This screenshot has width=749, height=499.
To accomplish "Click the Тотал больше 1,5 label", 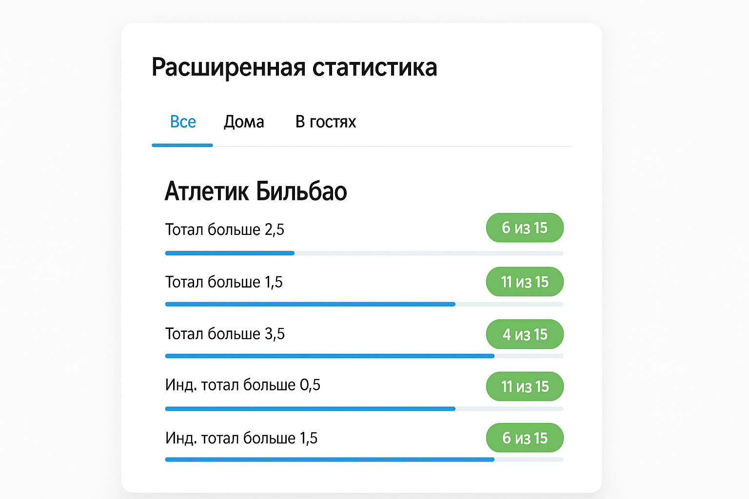I will 224,282.
